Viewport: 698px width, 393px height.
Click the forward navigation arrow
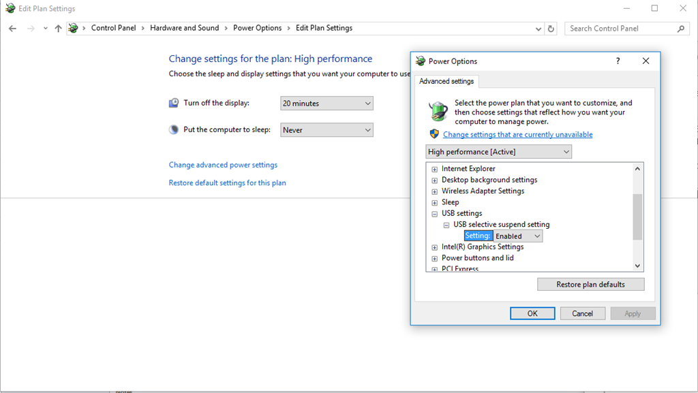pyautogui.click(x=30, y=28)
